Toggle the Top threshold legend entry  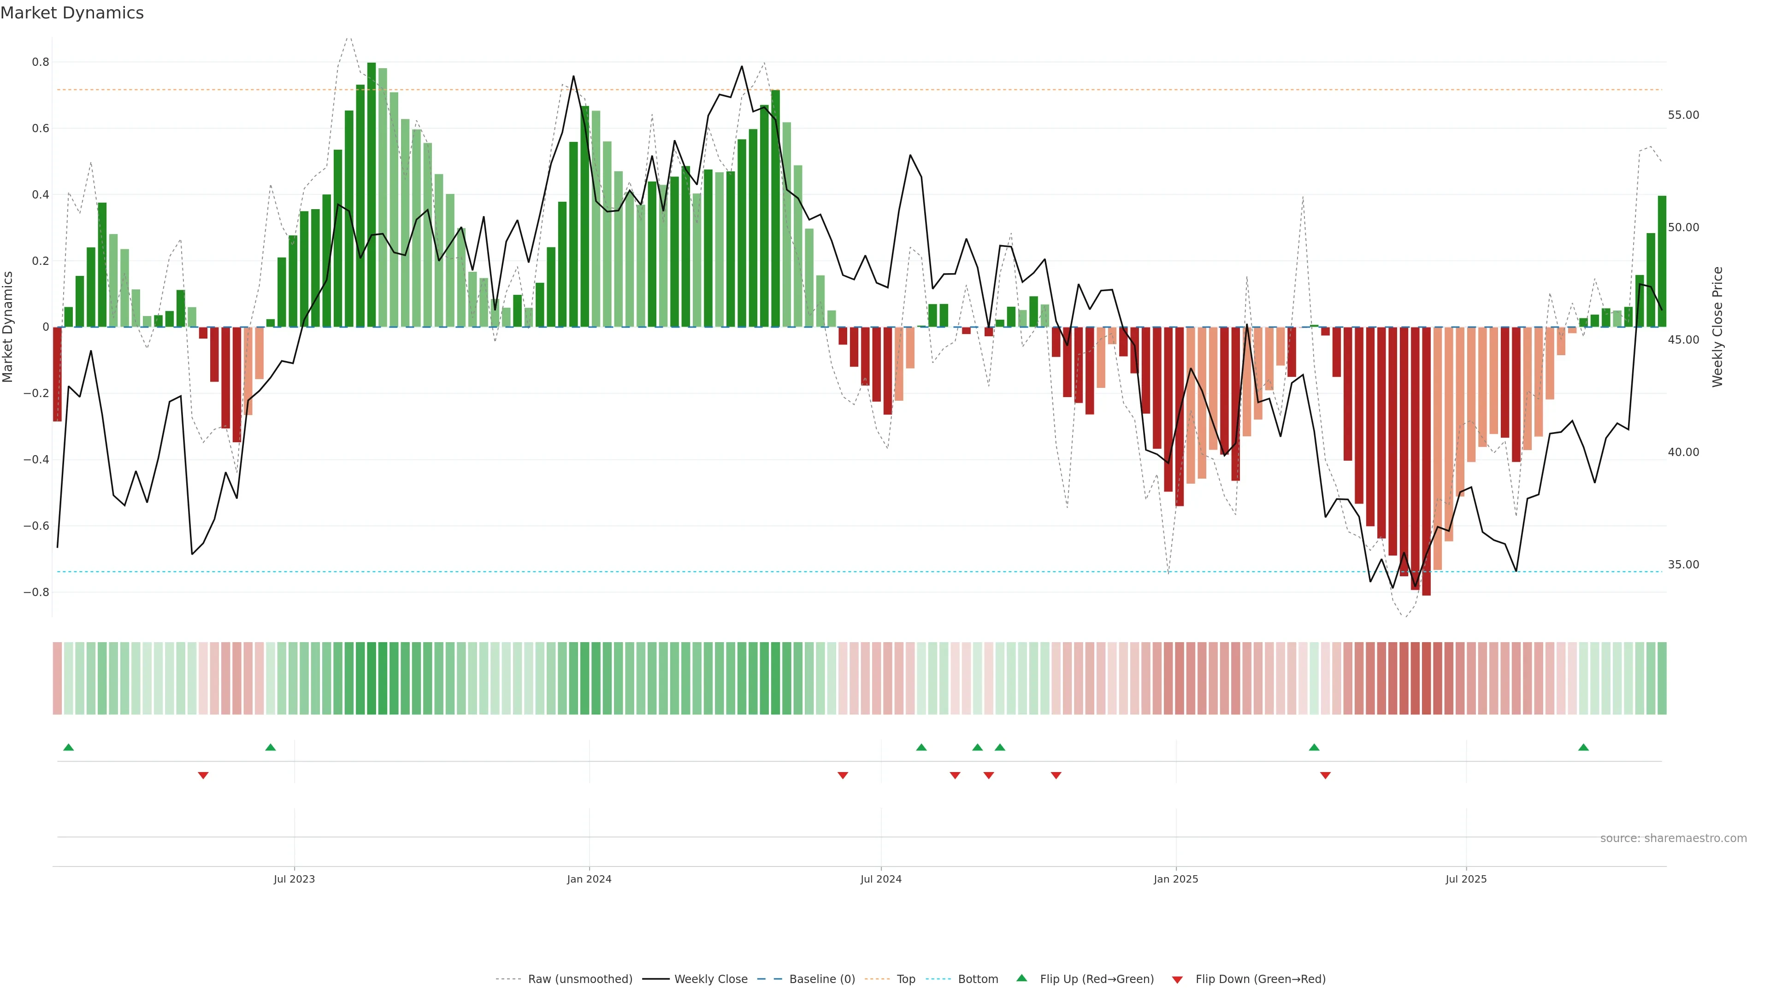906,978
